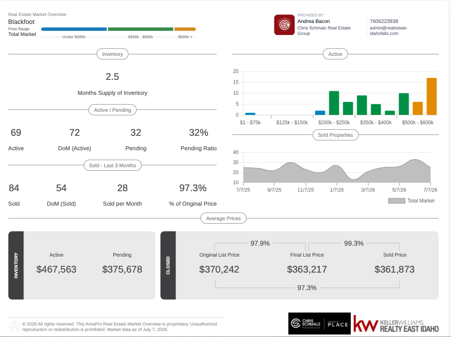Click the admin@realestate-idahofalls.com email
451x337 pixels.
point(388,30)
